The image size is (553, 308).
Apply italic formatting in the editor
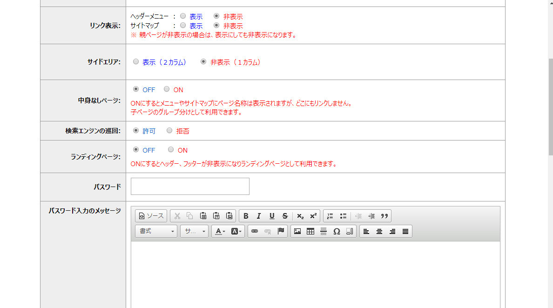point(259,216)
